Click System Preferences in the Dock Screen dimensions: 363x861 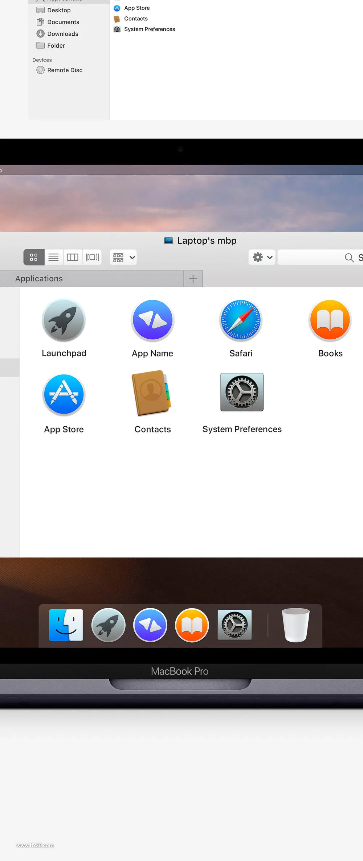pyautogui.click(x=234, y=625)
